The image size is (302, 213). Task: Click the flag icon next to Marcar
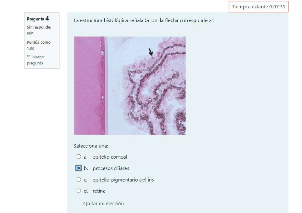coord(29,57)
